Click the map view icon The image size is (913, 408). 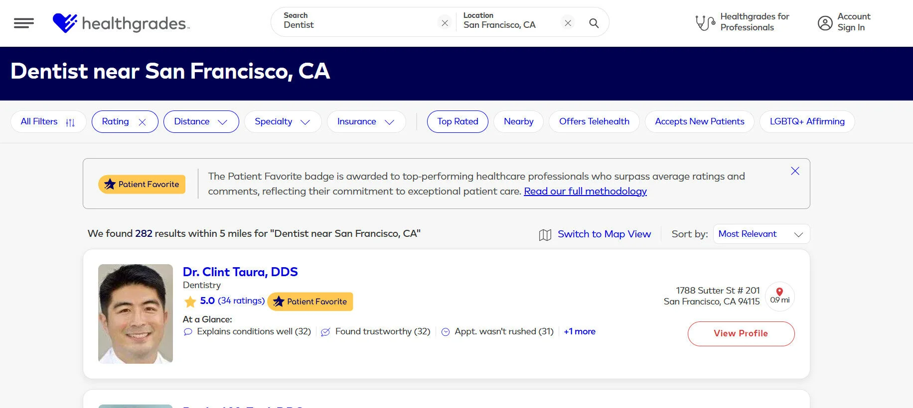545,234
